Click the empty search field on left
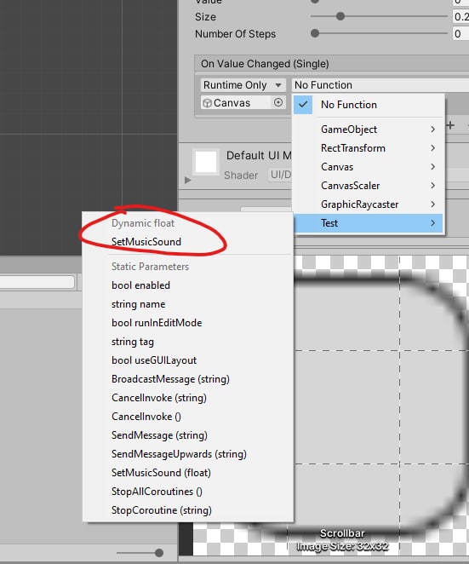469x564 pixels. tap(37, 282)
